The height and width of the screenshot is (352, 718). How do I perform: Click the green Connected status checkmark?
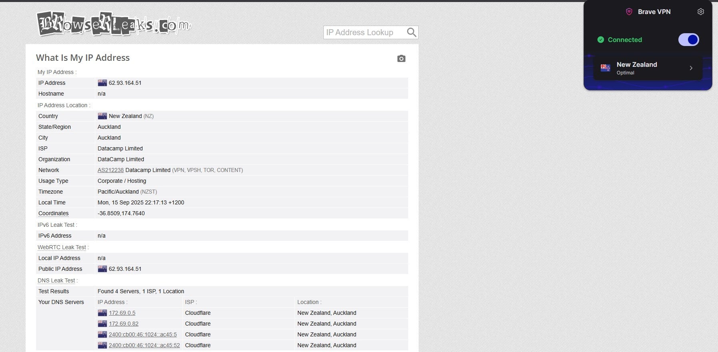(x=600, y=40)
